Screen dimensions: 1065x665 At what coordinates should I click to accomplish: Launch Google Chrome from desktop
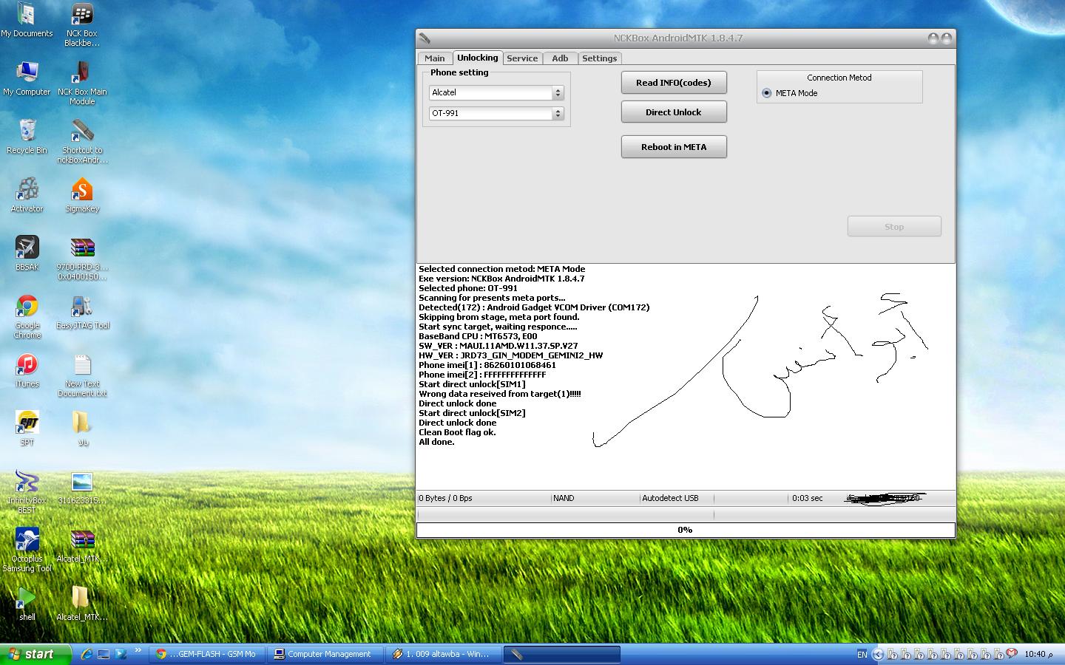pos(27,317)
